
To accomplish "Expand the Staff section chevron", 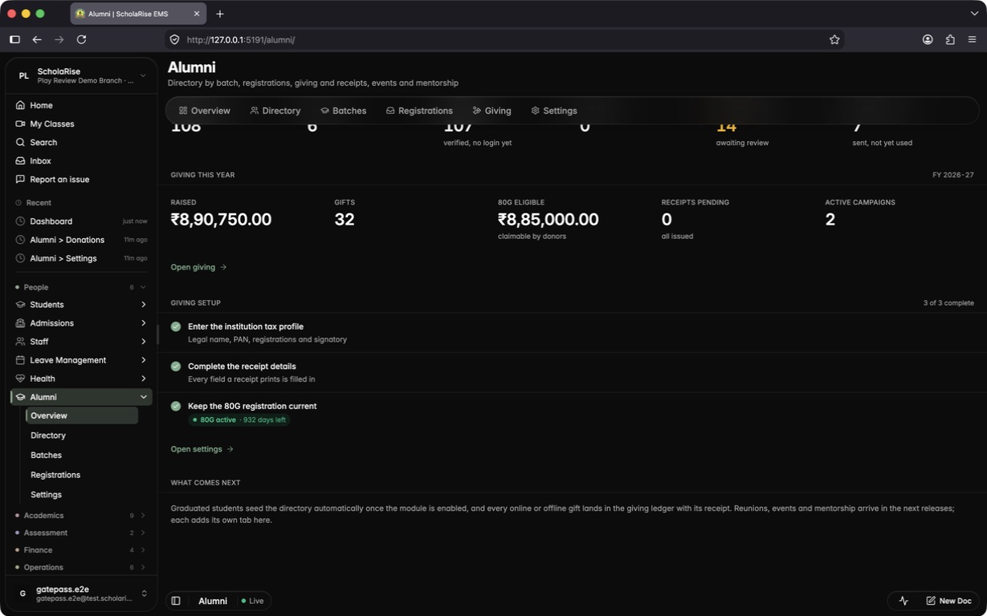I will 143,342.
